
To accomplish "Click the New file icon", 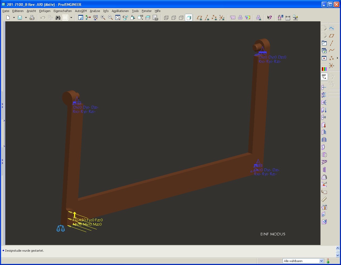I will tap(8, 18).
